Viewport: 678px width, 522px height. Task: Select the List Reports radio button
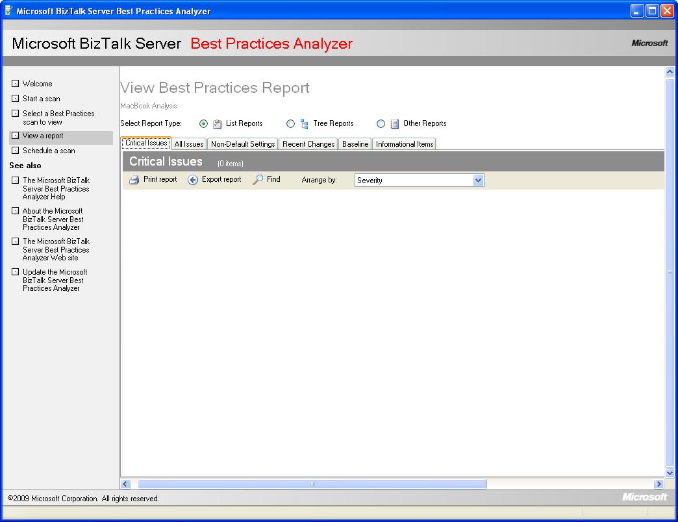pyautogui.click(x=203, y=124)
